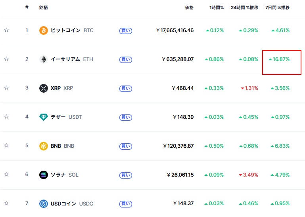The height and width of the screenshot is (217, 305).
Task: Click the XRP black logo icon
Action: click(44, 88)
